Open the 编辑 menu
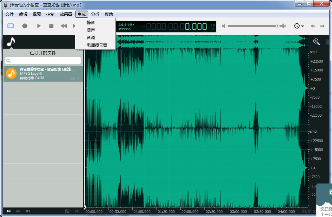The height and width of the screenshot is (217, 332). (23, 14)
